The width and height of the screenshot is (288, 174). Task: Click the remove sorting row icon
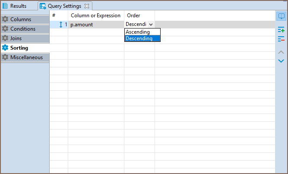[281, 39]
